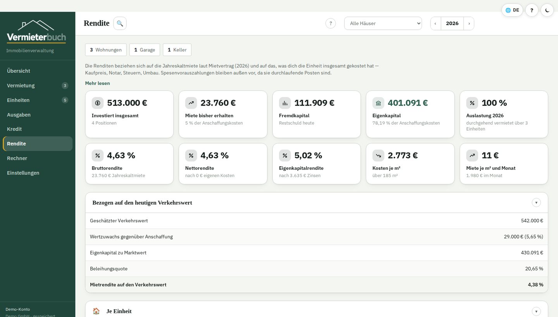This screenshot has width=558, height=317.
Task: Click the coin icon on Investiert insgesamt card
Action: click(x=98, y=103)
